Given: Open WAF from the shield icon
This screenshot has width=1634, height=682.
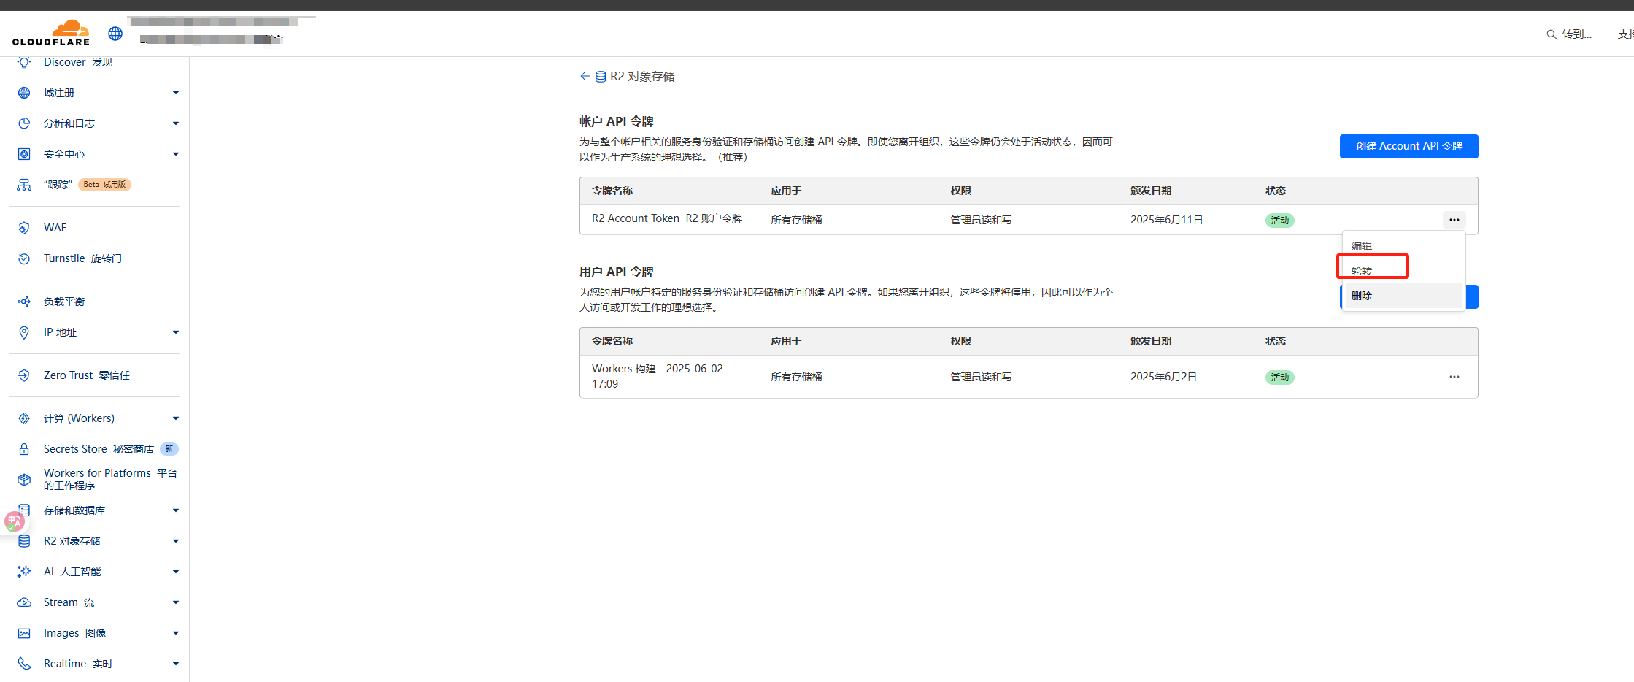Looking at the screenshot, I should [x=24, y=228].
